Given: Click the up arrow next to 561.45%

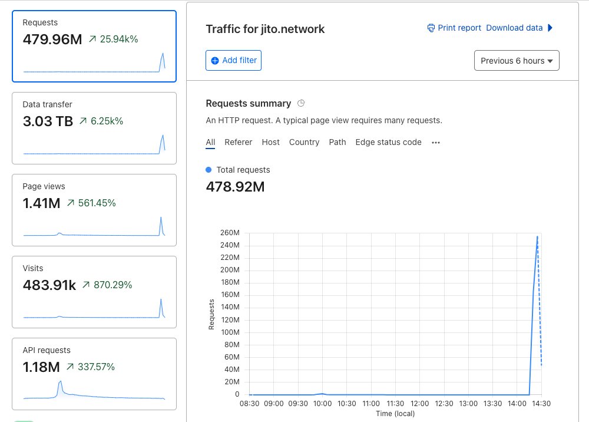Looking at the screenshot, I should [x=71, y=203].
